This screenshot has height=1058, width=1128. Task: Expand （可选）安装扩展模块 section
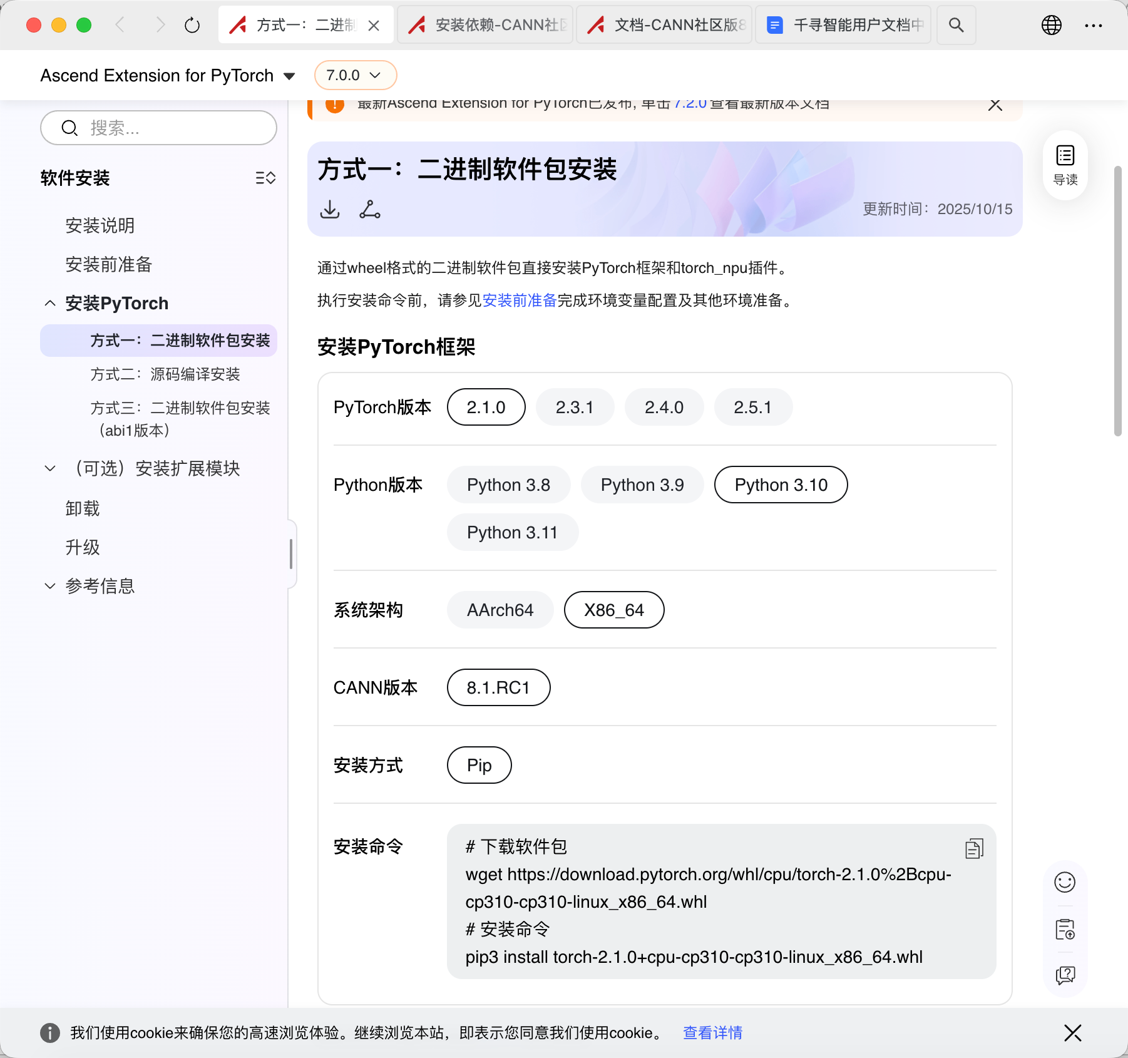click(50, 468)
